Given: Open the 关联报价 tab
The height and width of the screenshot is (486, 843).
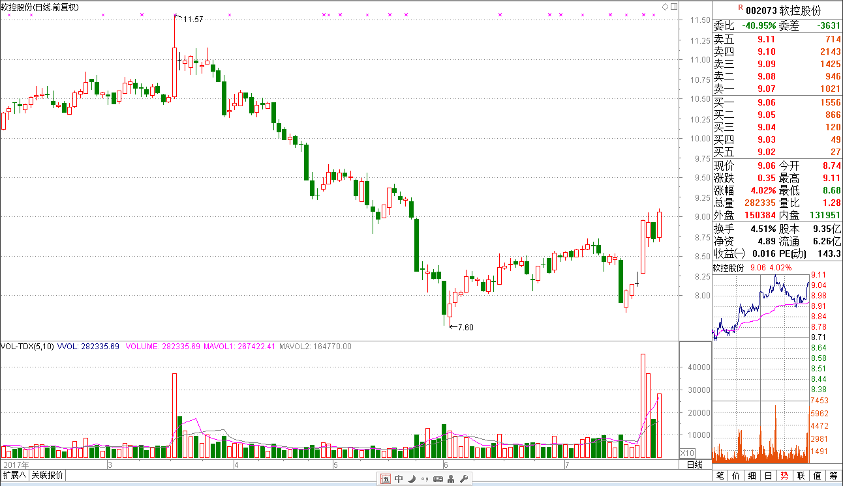Looking at the screenshot, I should [48, 475].
